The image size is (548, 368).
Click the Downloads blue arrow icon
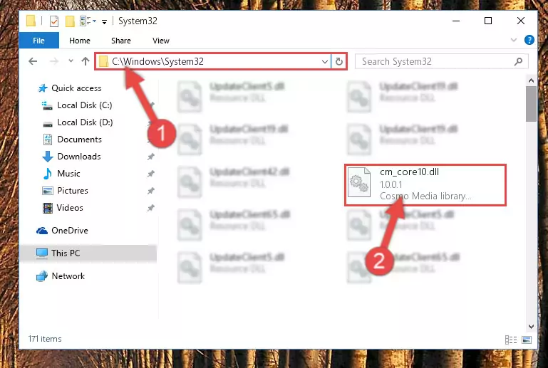tap(48, 157)
